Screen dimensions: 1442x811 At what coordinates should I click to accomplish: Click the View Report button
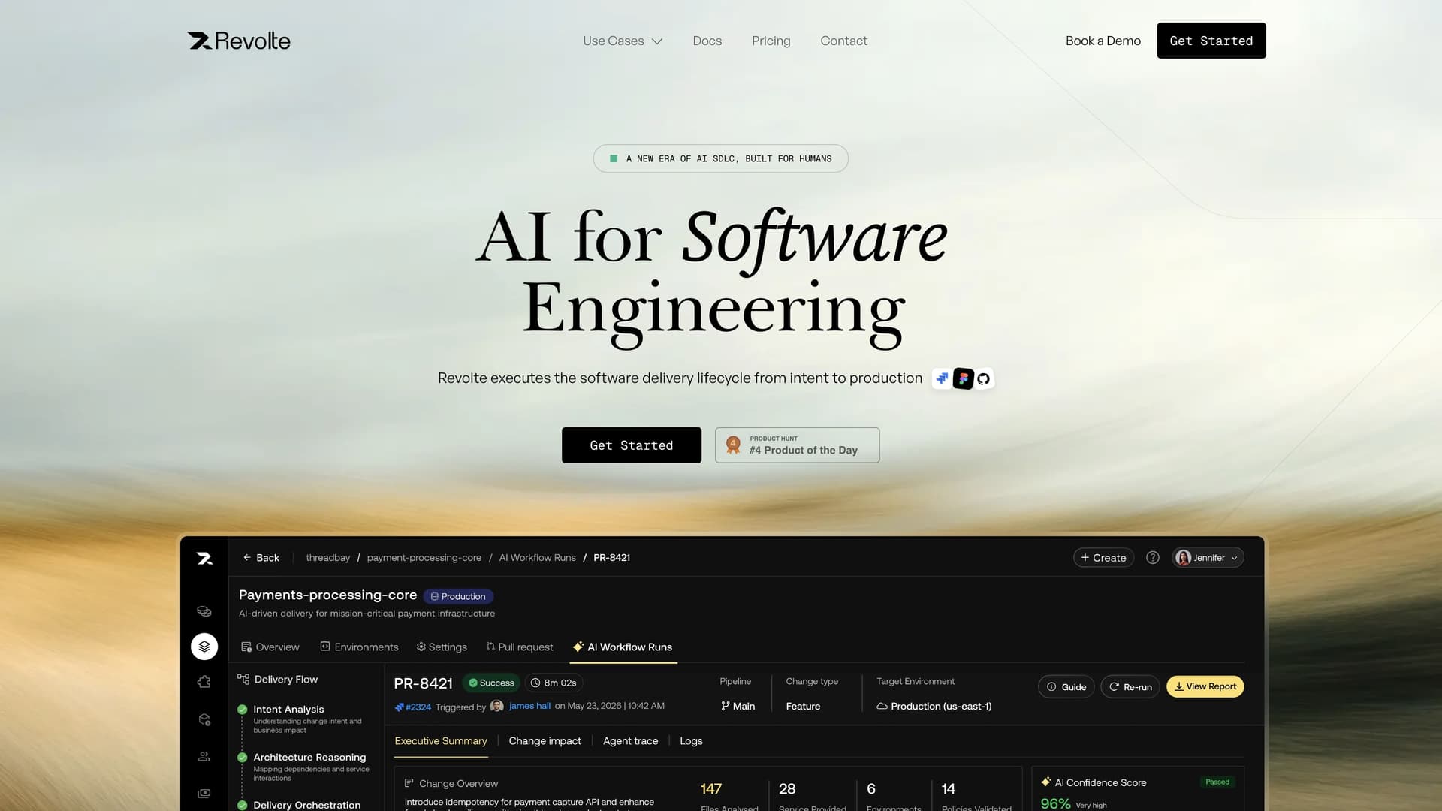pyautogui.click(x=1205, y=686)
